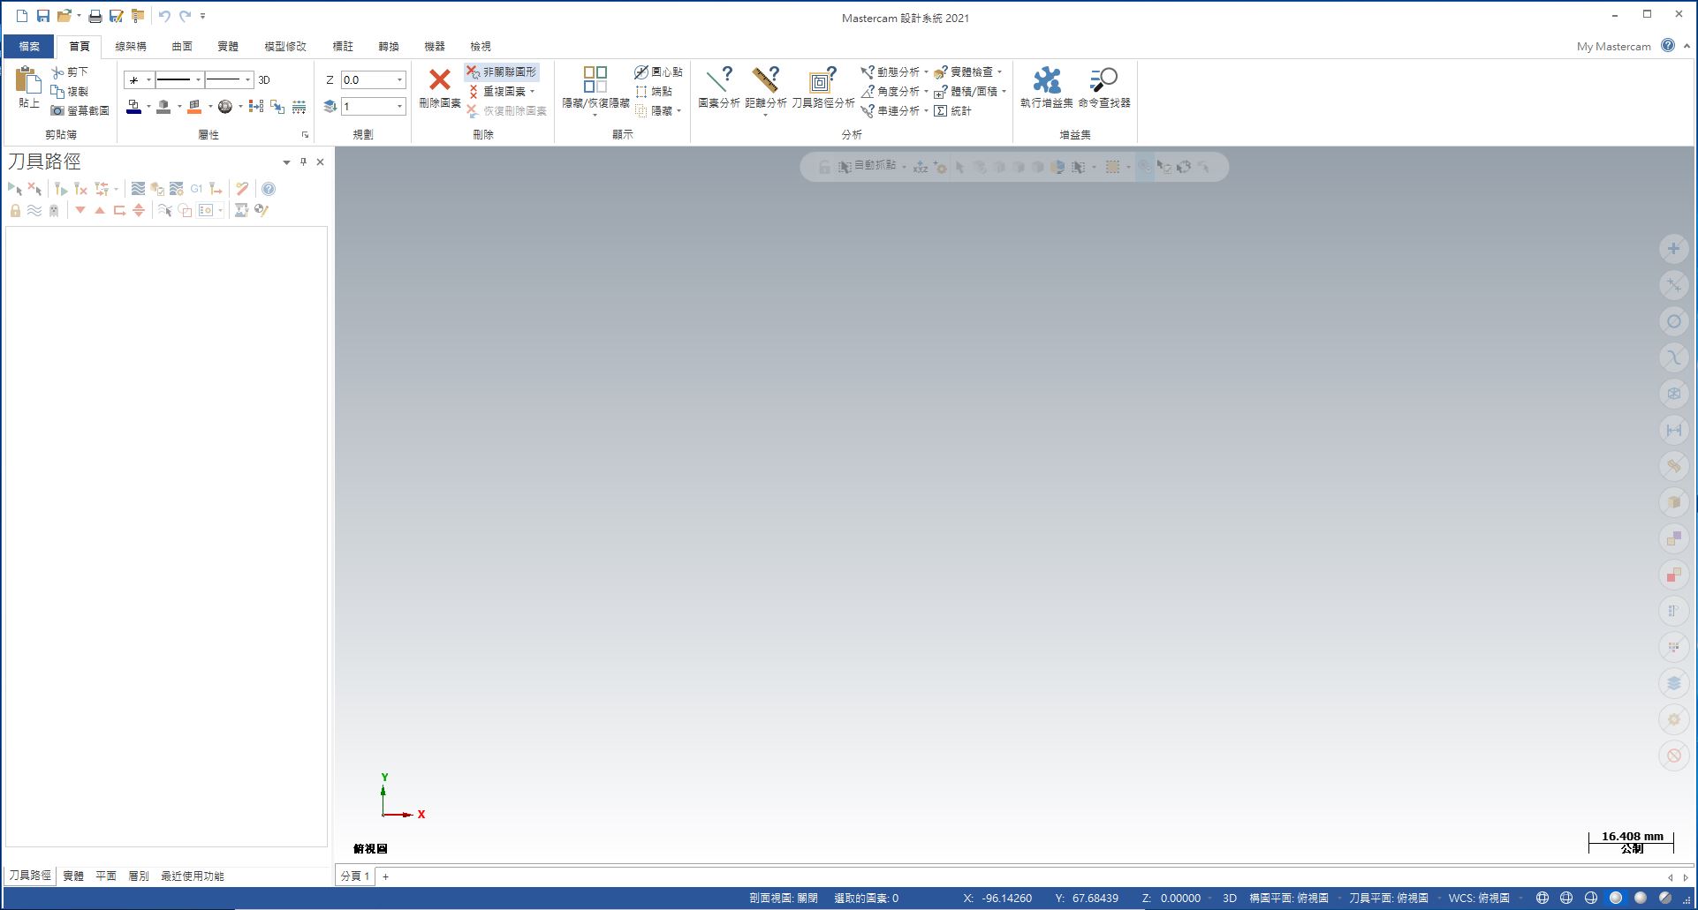Switch to 層別 levels panel tab
This screenshot has width=1698, height=910.
click(139, 876)
